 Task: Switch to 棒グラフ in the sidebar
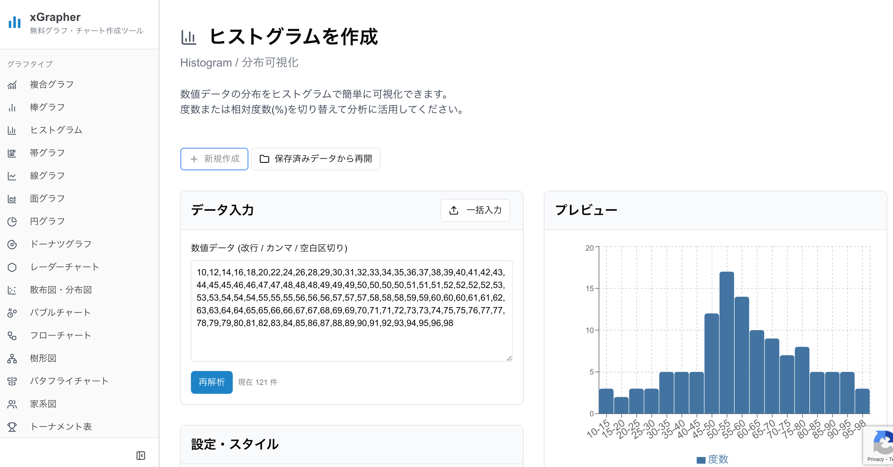coord(12,107)
